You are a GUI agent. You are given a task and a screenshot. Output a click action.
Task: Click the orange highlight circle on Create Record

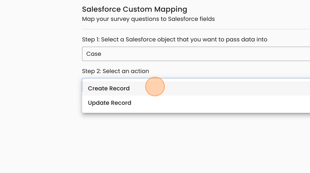click(x=155, y=86)
